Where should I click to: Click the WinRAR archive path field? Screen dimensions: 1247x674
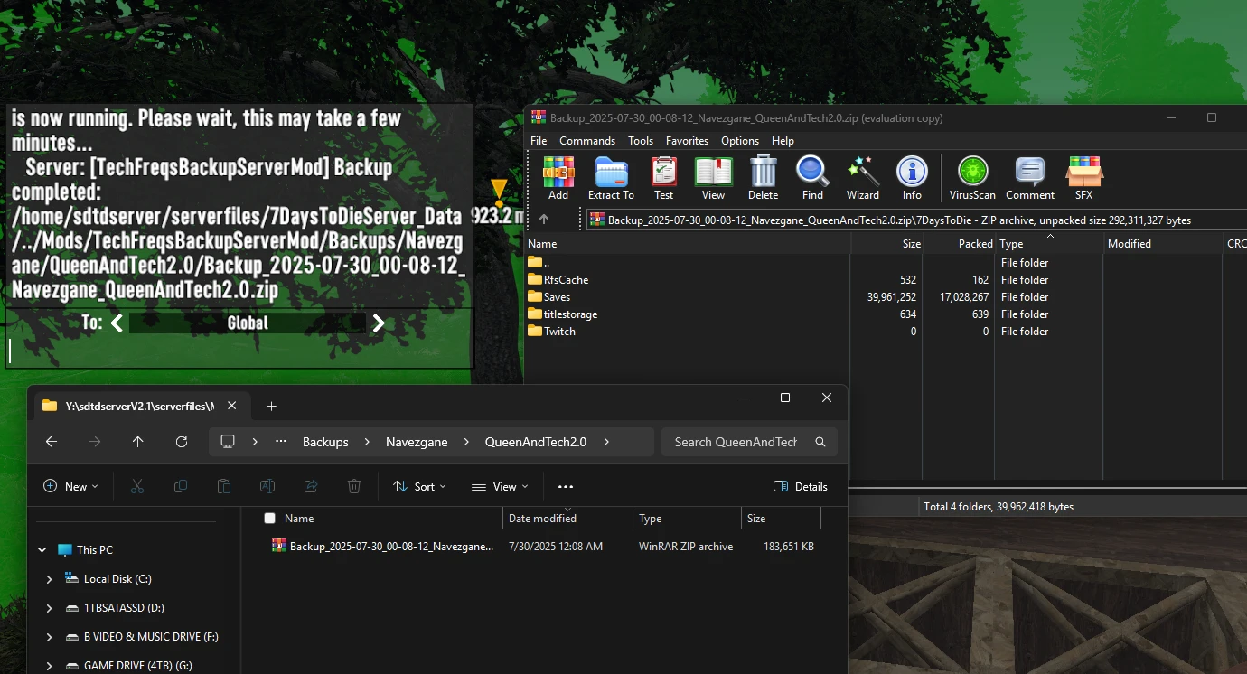(916, 220)
